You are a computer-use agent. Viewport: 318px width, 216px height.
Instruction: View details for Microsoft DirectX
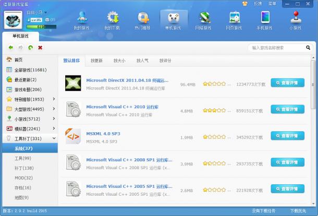pos(288,83)
